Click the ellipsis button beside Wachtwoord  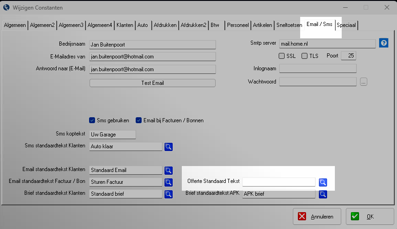click(x=364, y=82)
